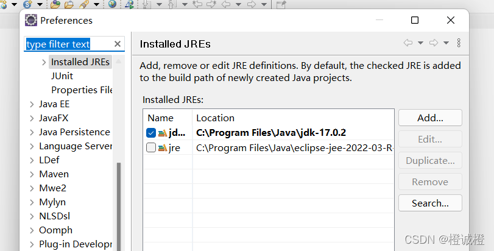
Task: Sort the table by the Location column header
Action: coord(293,118)
